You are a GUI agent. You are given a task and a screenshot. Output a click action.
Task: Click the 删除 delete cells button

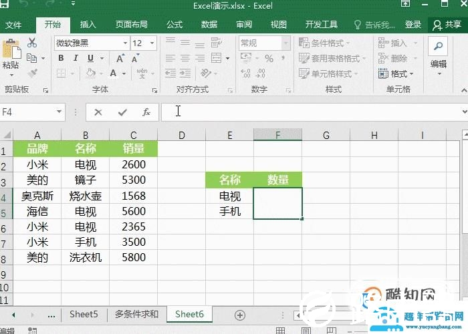[398, 58]
